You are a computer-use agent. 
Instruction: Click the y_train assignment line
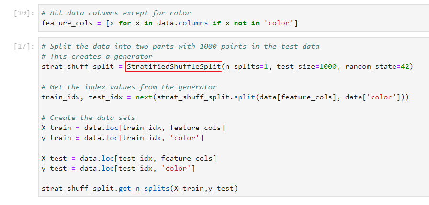[x=123, y=138]
